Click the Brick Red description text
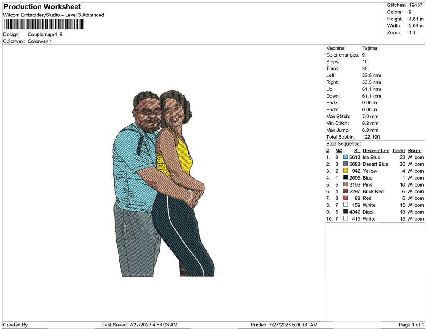The height and width of the screenshot is (329, 427). pyautogui.click(x=373, y=191)
